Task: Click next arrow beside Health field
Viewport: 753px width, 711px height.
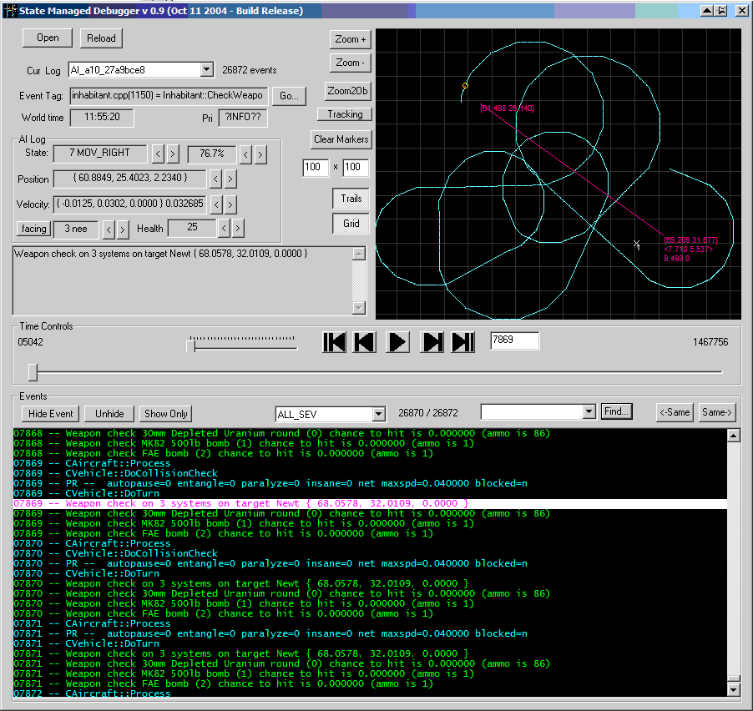Action: (238, 228)
